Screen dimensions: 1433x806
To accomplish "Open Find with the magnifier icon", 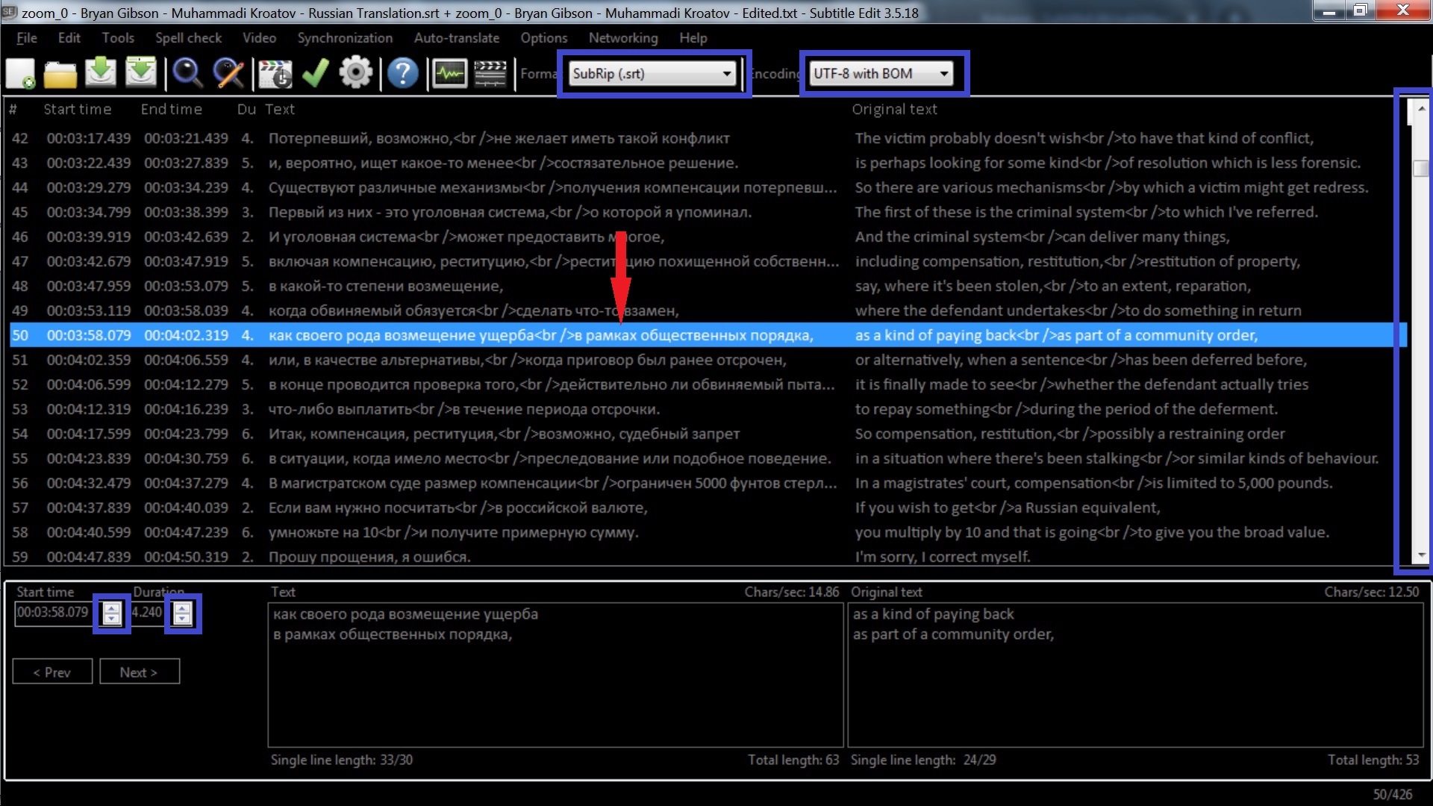I will click(187, 74).
